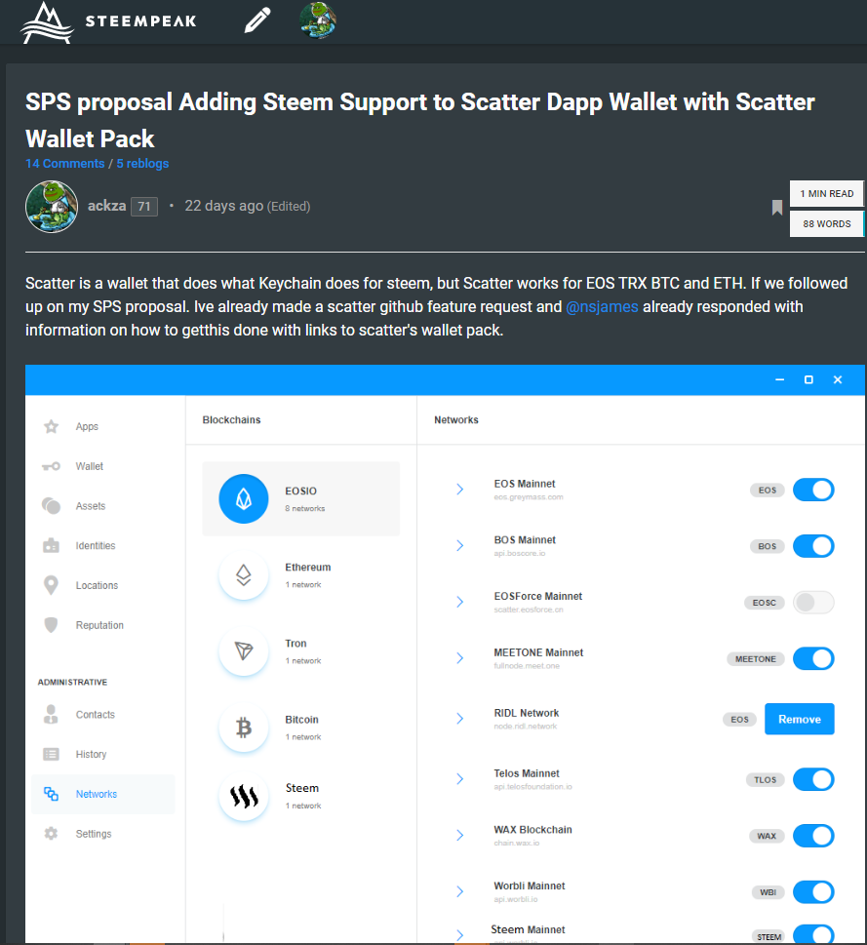Open the SteemPeak mountain logo home
This screenshot has width=867, height=945.
pos(48,22)
